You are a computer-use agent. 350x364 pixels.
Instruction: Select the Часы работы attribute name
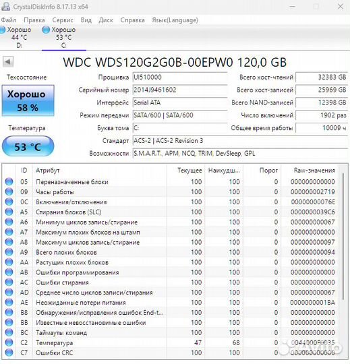[x=55, y=192]
